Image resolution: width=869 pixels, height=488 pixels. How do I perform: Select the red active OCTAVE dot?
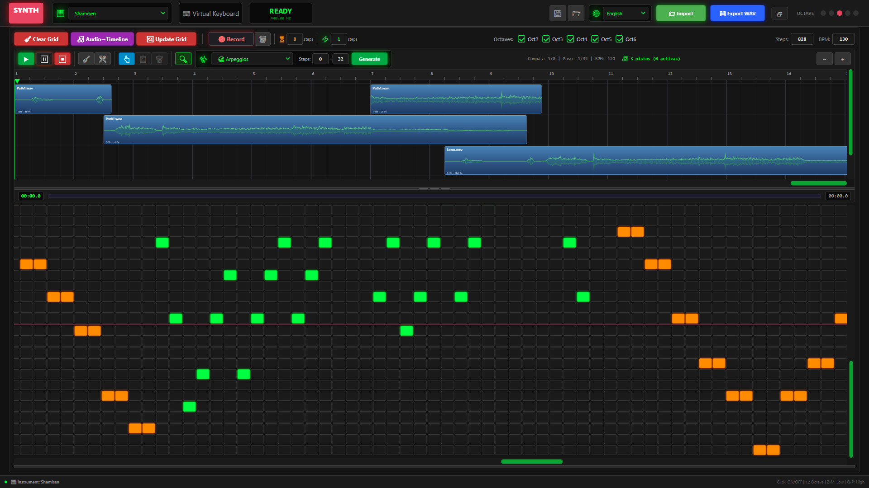click(x=840, y=13)
